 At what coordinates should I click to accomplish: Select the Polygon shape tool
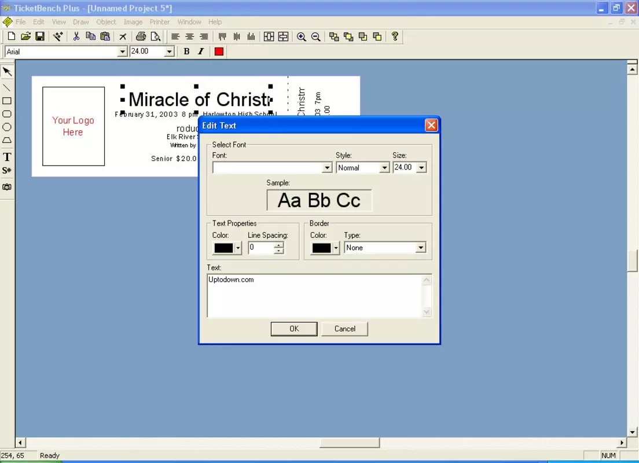click(7, 140)
